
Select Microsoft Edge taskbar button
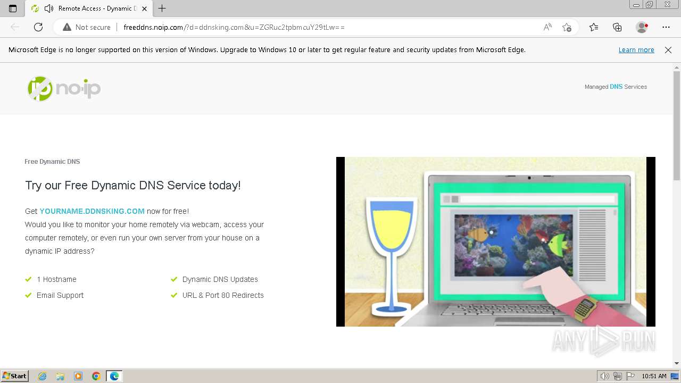(114, 376)
